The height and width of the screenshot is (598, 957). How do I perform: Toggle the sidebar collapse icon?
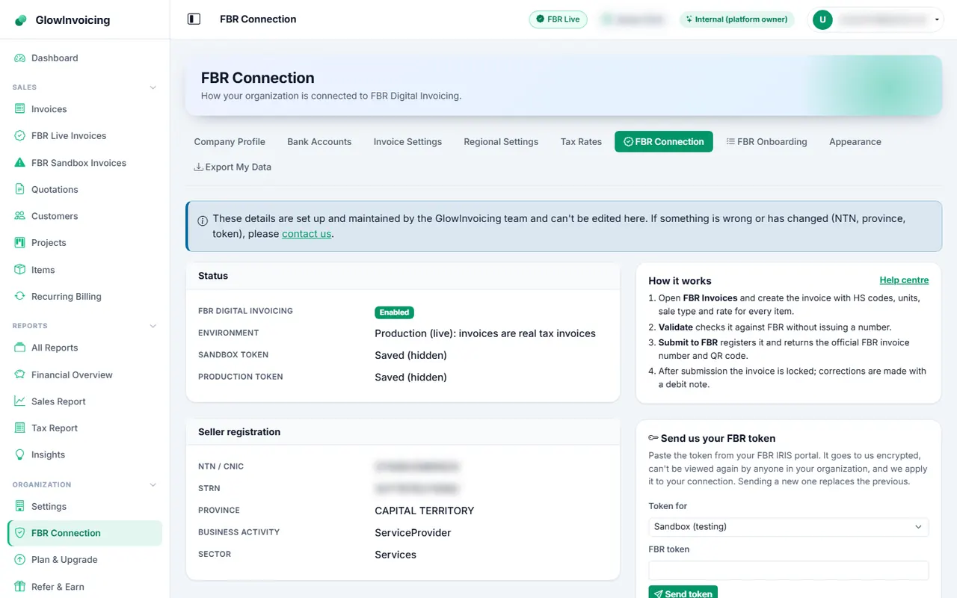[x=194, y=19]
